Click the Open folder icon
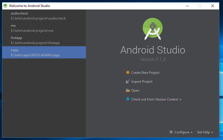This screenshot has height=140, width=223. [128, 90]
